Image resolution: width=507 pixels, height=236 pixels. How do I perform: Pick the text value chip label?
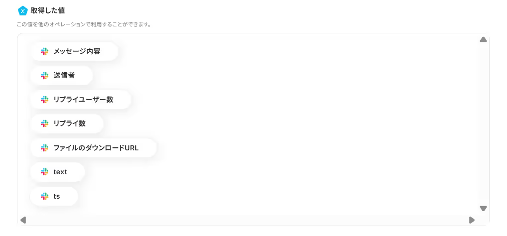(60, 172)
